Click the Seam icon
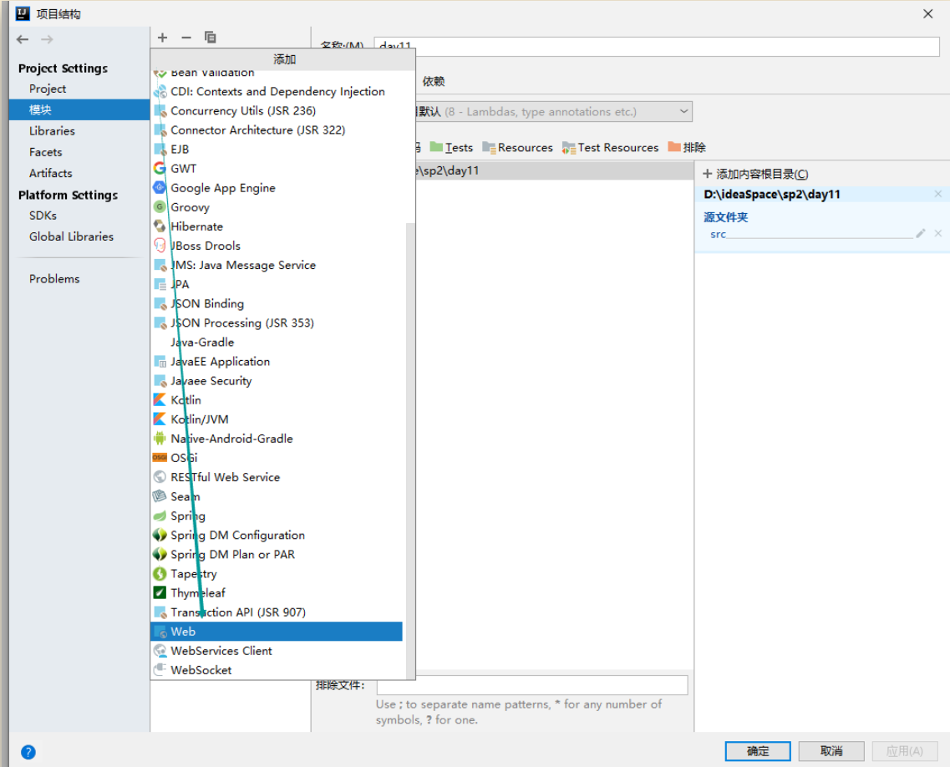Screen dimensions: 950x767 click(x=160, y=496)
